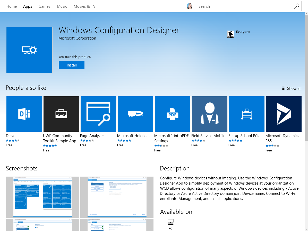Open the UWP Community Toolkit Sample App icon
308x231 pixels.
coord(61,114)
